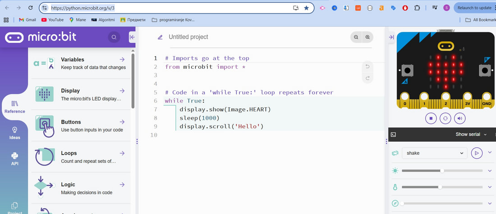496x214 pixels.
Task: Open the Ideas tab
Action: (x=14, y=134)
